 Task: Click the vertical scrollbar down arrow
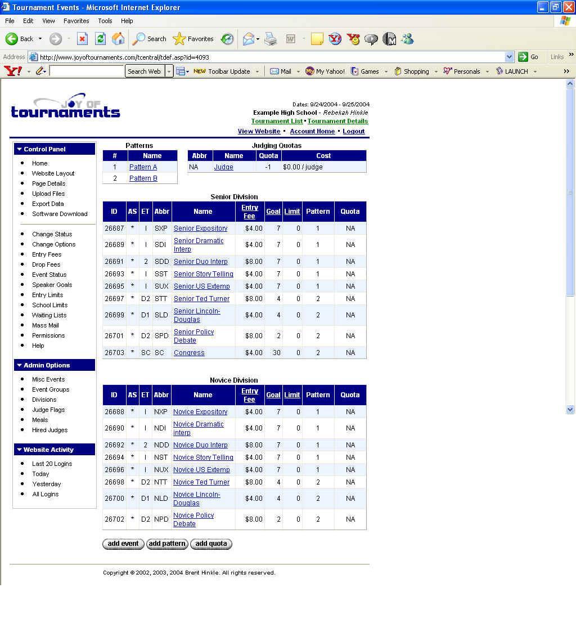coord(570,410)
